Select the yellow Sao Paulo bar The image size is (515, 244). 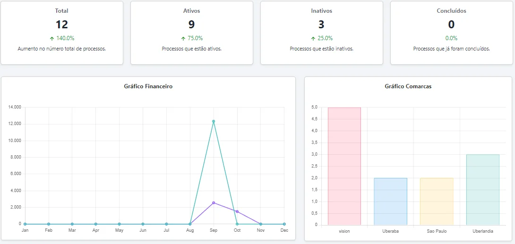point(437,202)
